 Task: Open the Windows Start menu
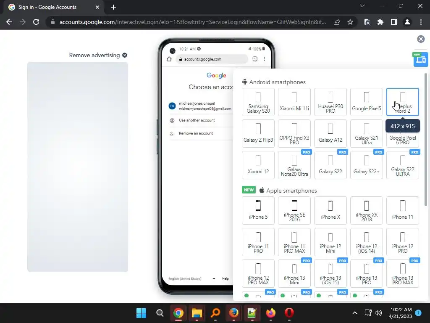tap(141, 313)
